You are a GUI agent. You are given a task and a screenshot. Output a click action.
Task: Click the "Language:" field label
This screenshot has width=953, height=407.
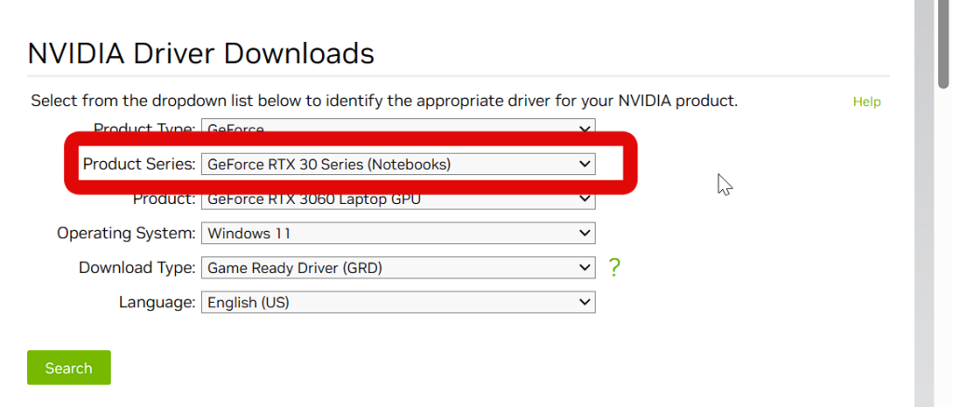click(x=157, y=303)
